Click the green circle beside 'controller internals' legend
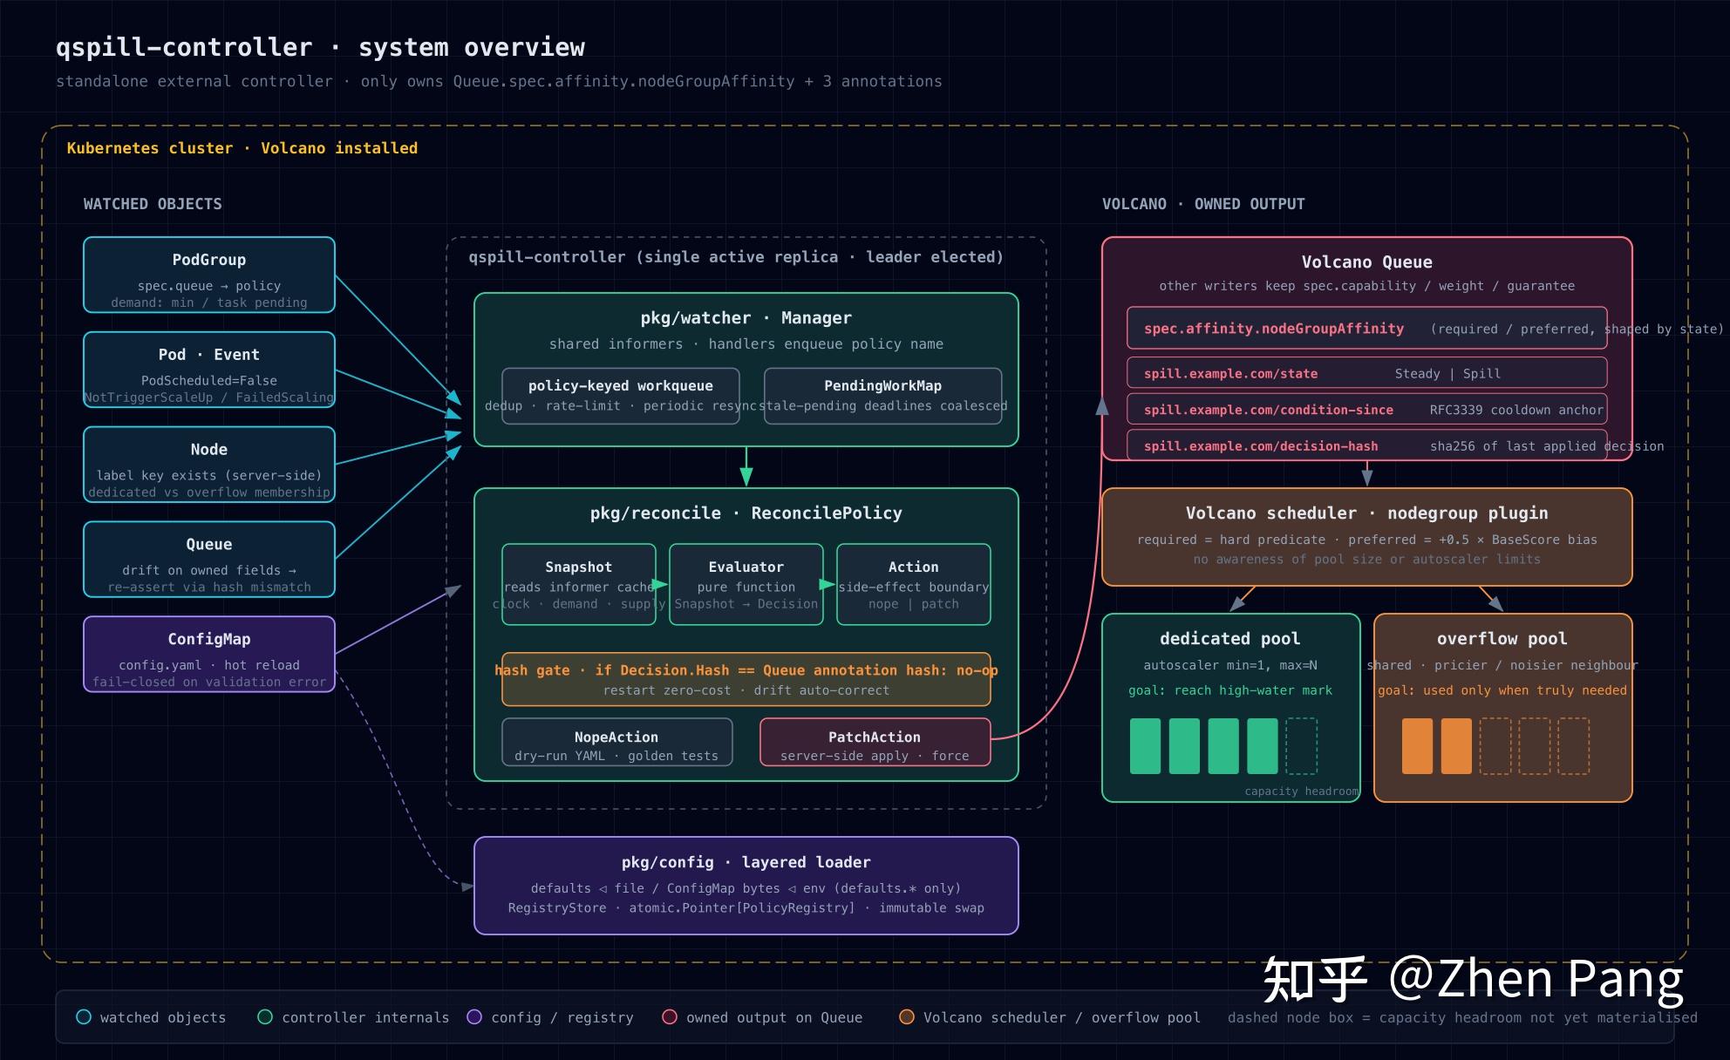 [x=265, y=1016]
